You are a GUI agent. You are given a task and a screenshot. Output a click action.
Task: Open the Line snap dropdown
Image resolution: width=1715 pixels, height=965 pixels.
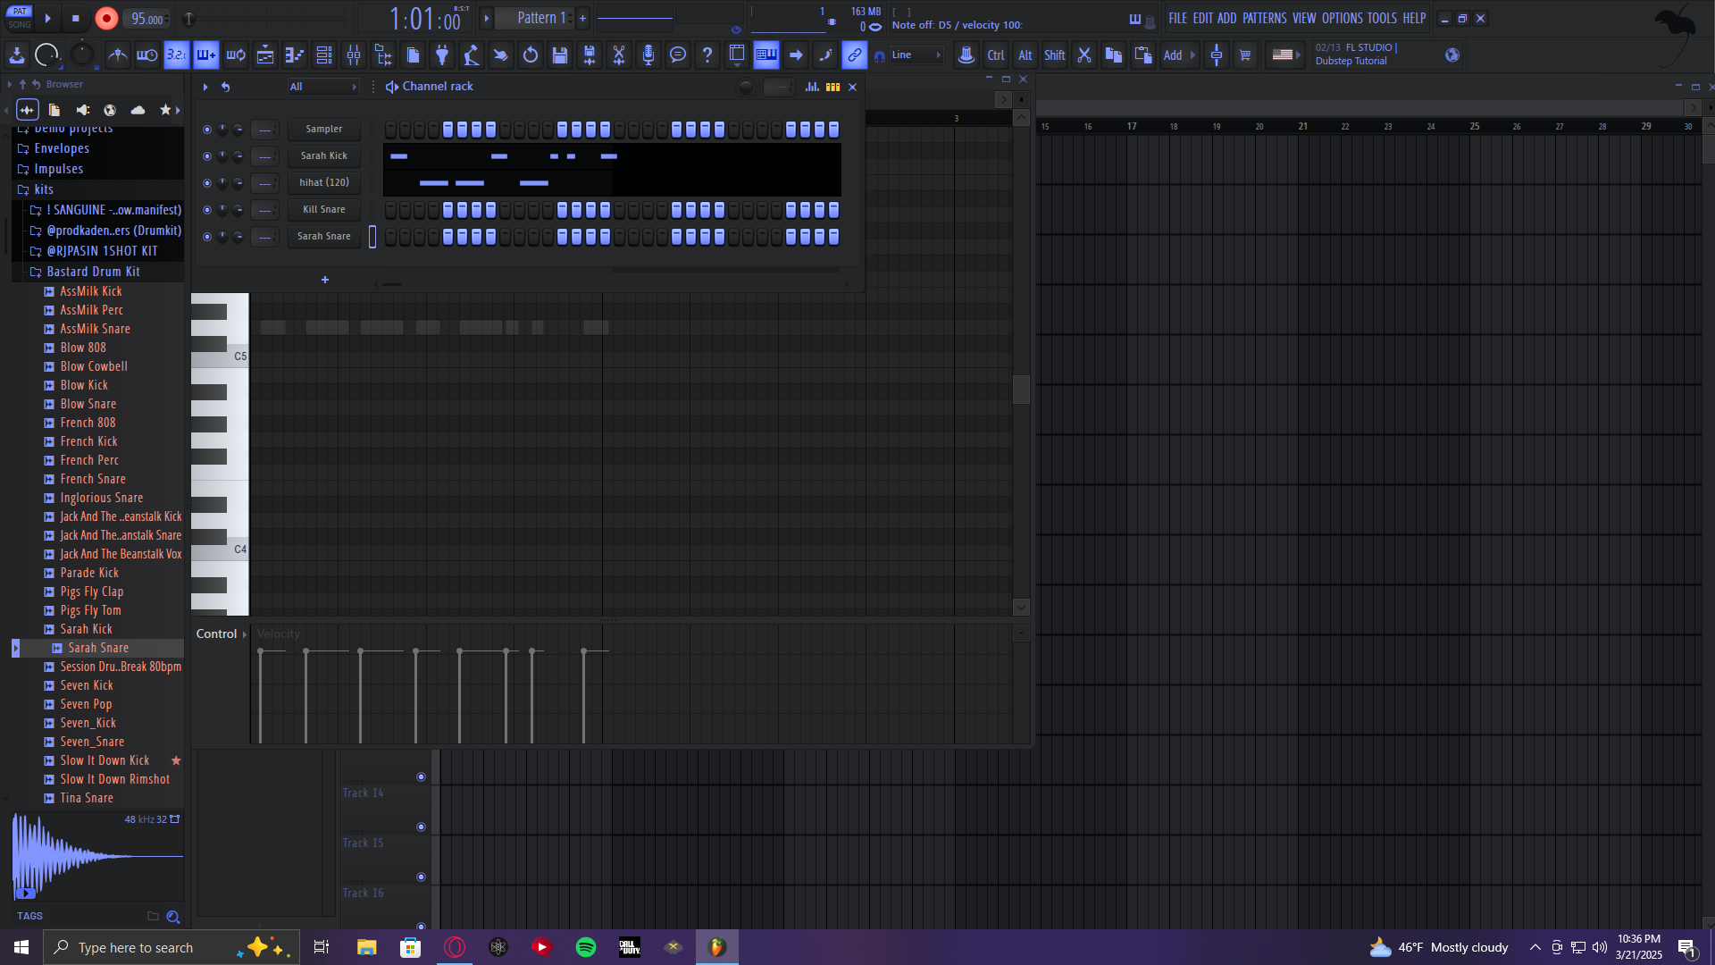click(x=916, y=55)
